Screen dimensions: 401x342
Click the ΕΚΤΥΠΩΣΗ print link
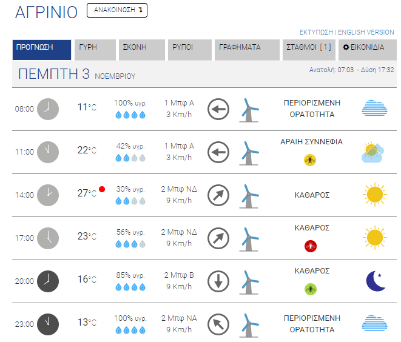pyautogui.click(x=316, y=32)
